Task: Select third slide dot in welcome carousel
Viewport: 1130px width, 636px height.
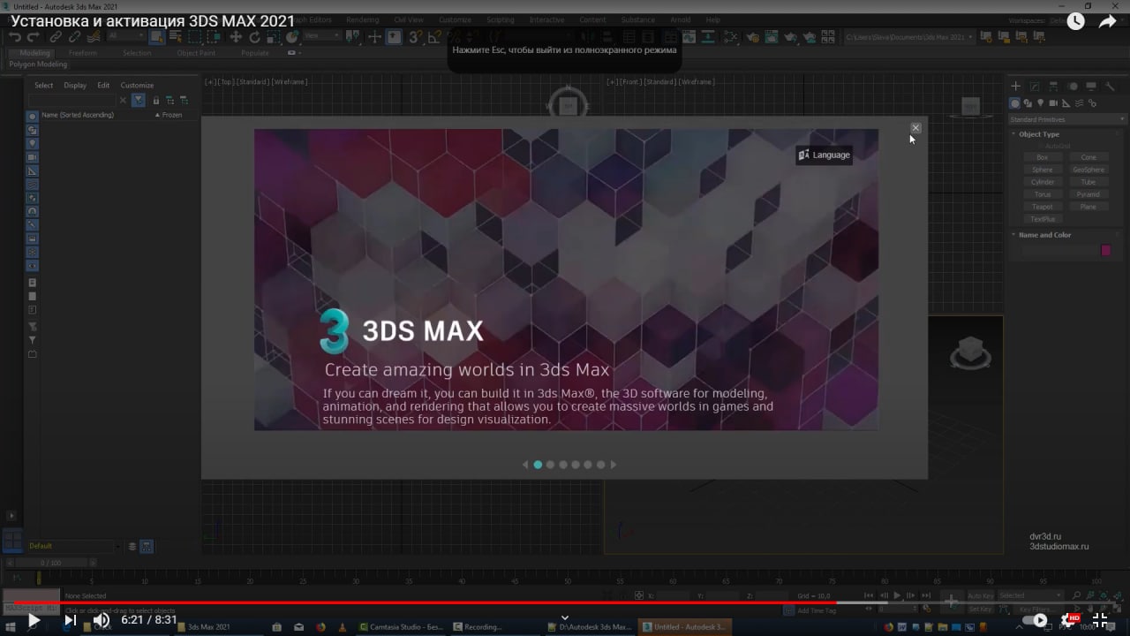Action: [x=563, y=465]
